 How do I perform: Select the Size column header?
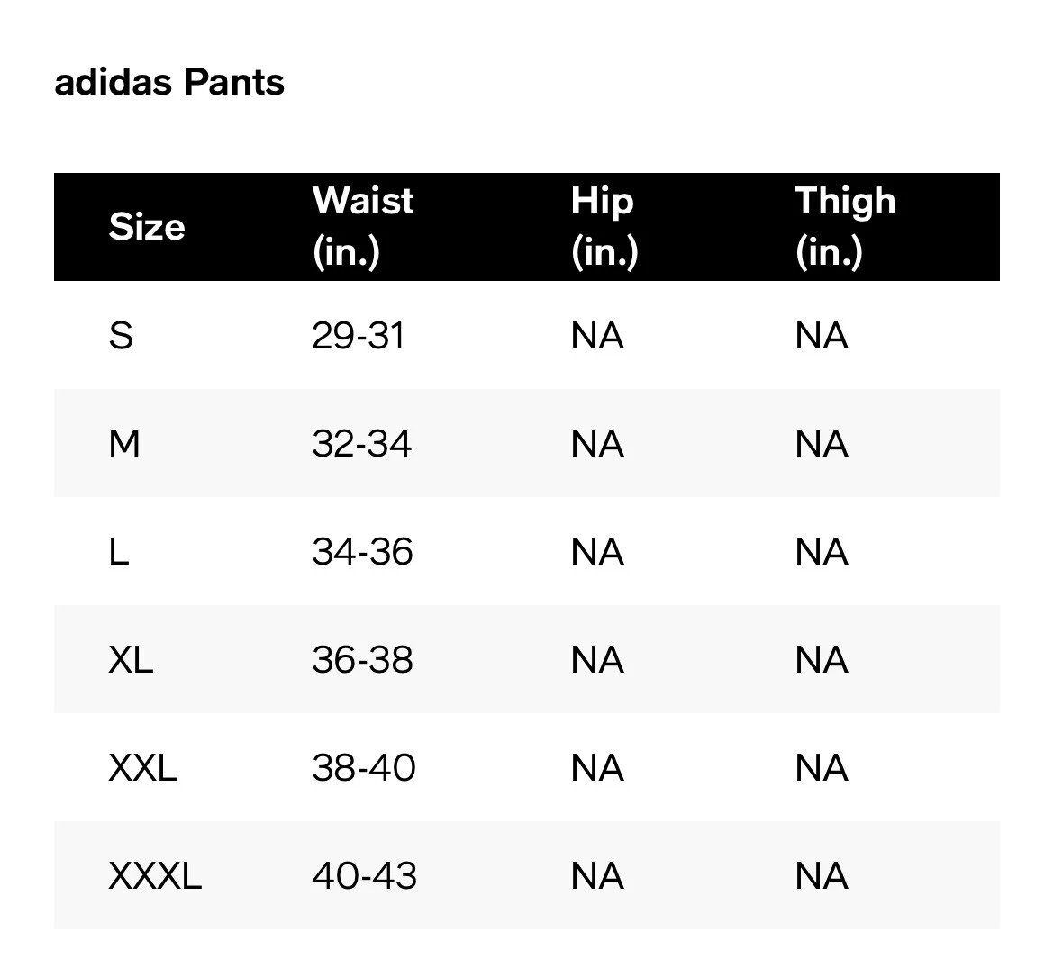click(147, 227)
